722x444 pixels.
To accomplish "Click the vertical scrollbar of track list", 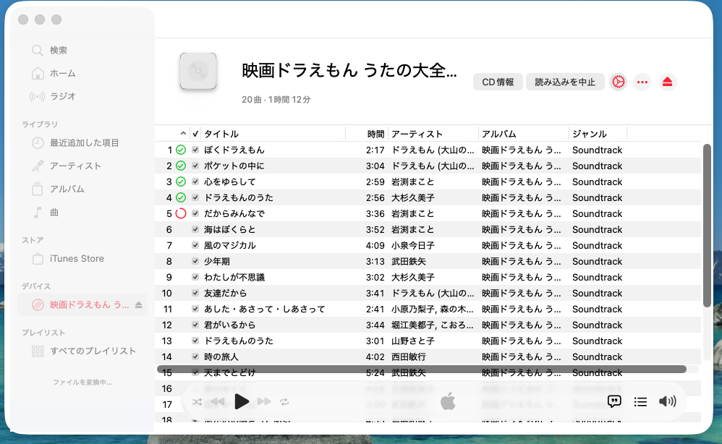I will 707,226.
